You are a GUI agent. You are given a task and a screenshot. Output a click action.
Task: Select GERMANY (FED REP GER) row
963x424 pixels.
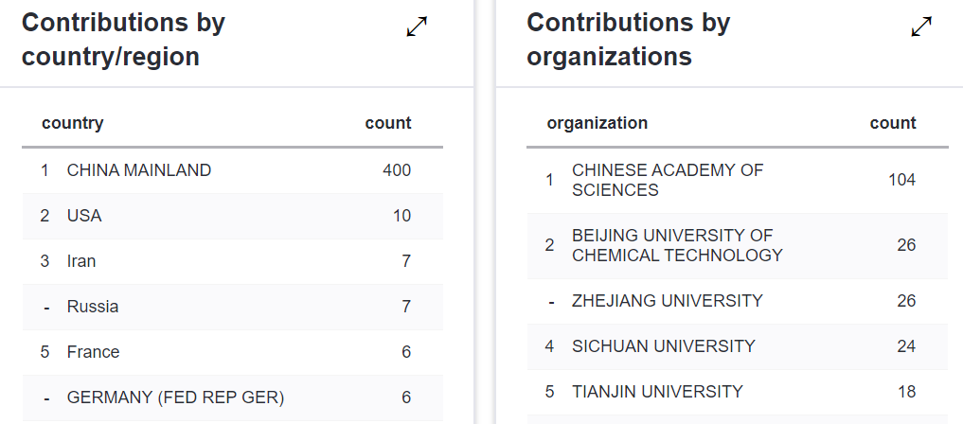[x=175, y=397]
